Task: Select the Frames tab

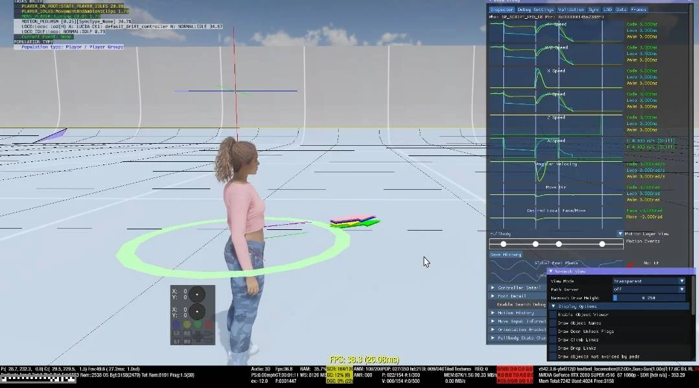Action: tap(638, 9)
